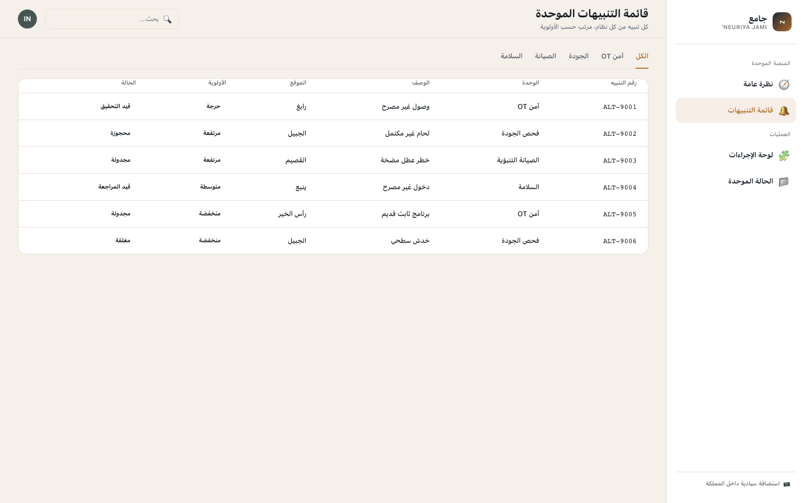Click the الصيانة التنبؤية unit cell

518,160
